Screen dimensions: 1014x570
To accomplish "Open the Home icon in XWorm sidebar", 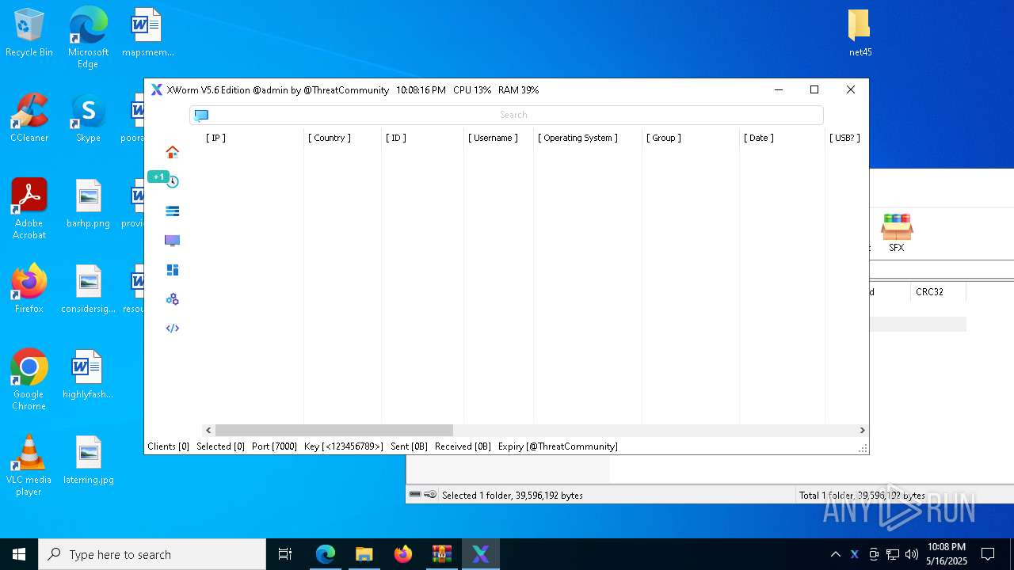I will point(172,152).
